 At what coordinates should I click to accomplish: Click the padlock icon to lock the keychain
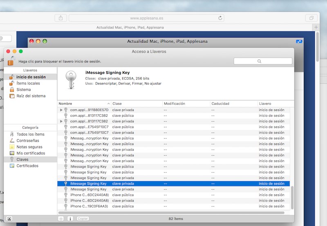11,61
